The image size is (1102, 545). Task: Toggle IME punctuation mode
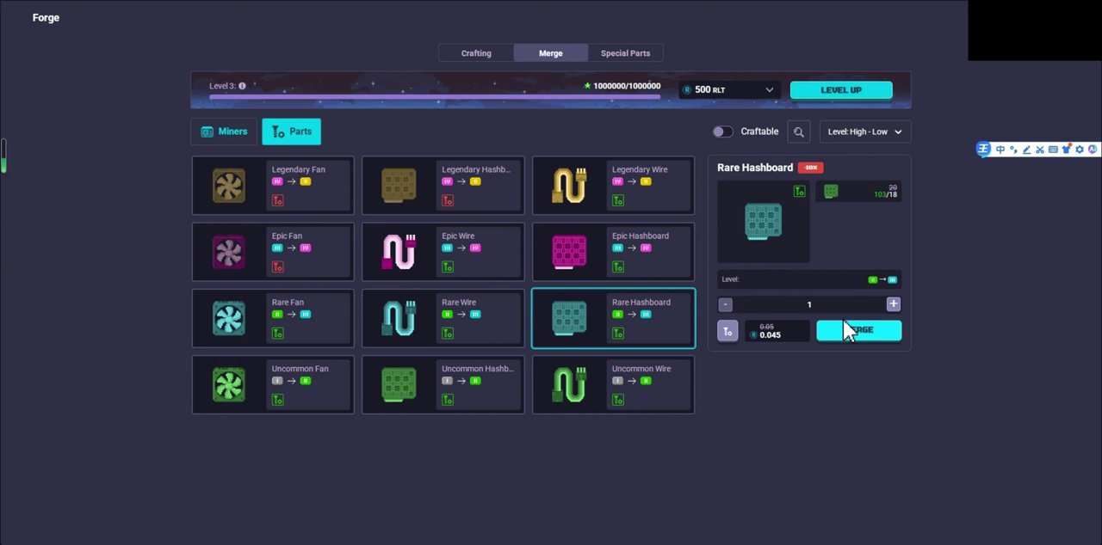tap(1013, 150)
